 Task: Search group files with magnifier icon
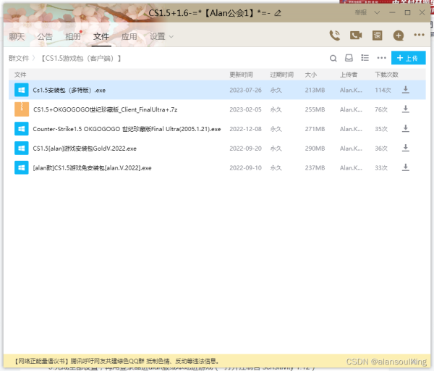click(x=333, y=58)
